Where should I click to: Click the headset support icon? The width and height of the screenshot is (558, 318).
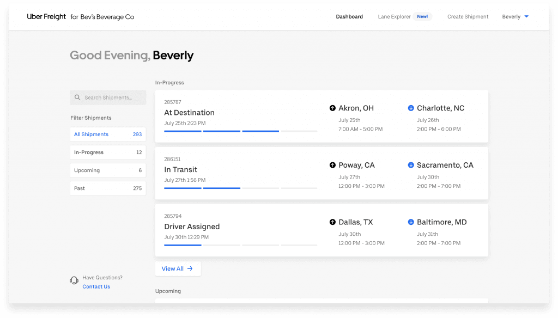coord(74,281)
